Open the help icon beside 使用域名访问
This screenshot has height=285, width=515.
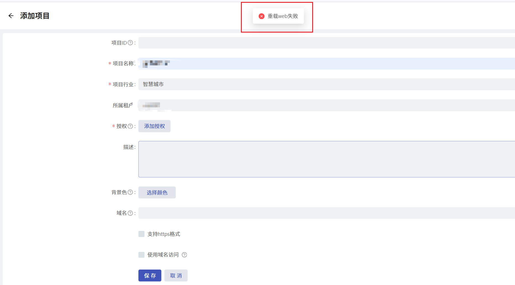pos(184,255)
